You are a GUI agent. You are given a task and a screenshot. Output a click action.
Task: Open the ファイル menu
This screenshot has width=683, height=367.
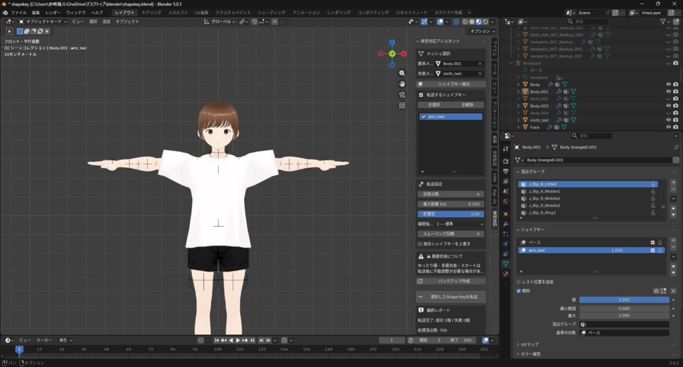pos(19,13)
